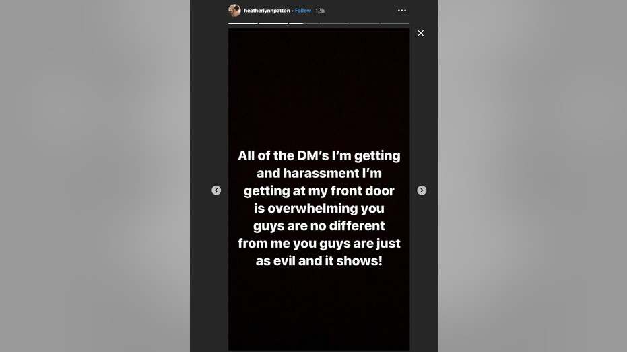Go back using the left arrow
The width and height of the screenshot is (627, 352).
216,190
